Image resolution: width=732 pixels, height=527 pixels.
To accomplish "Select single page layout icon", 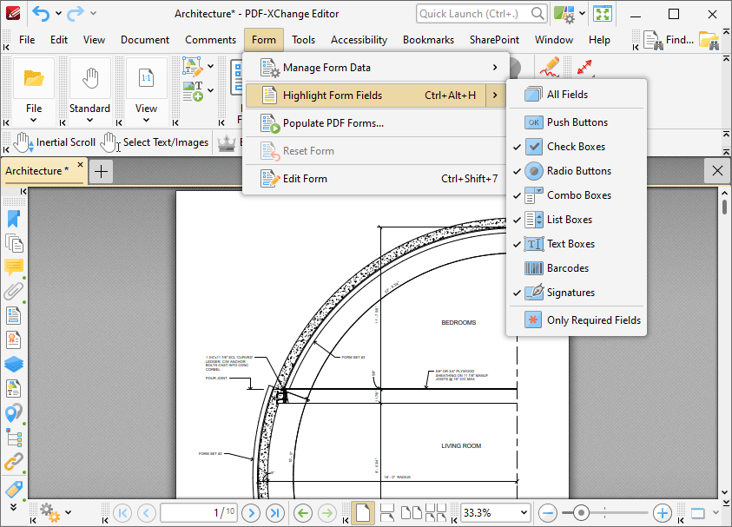I will 363,513.
